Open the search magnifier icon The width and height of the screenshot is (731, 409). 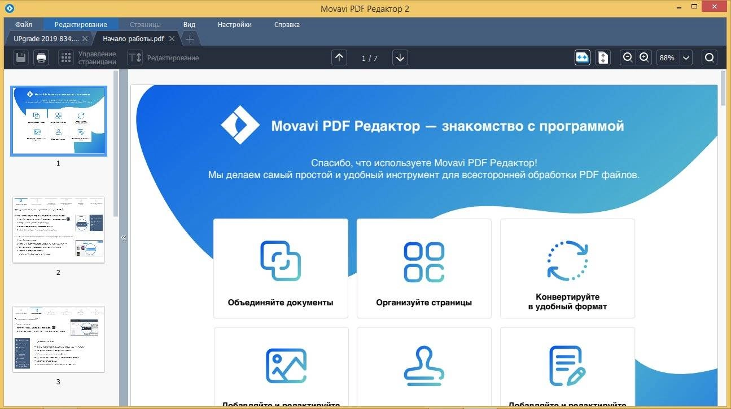710,57
